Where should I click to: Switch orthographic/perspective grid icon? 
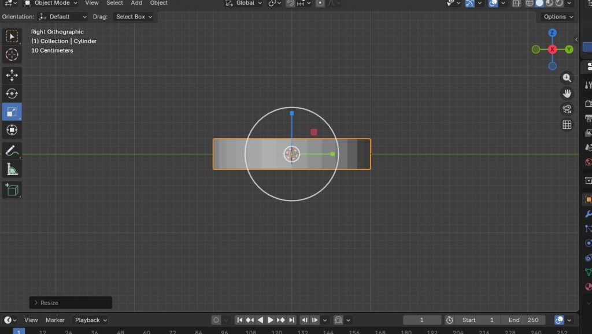point(567,125)
